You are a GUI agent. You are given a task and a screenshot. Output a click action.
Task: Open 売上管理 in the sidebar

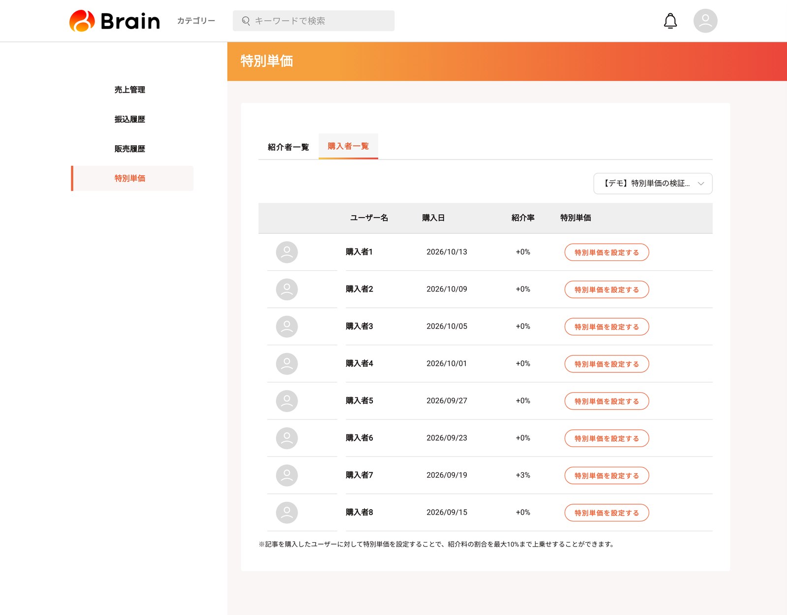(x=130, y=90)
